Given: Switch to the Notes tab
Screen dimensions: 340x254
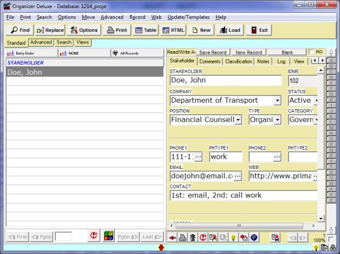Looking at the screenshot, I should point(263,61).
